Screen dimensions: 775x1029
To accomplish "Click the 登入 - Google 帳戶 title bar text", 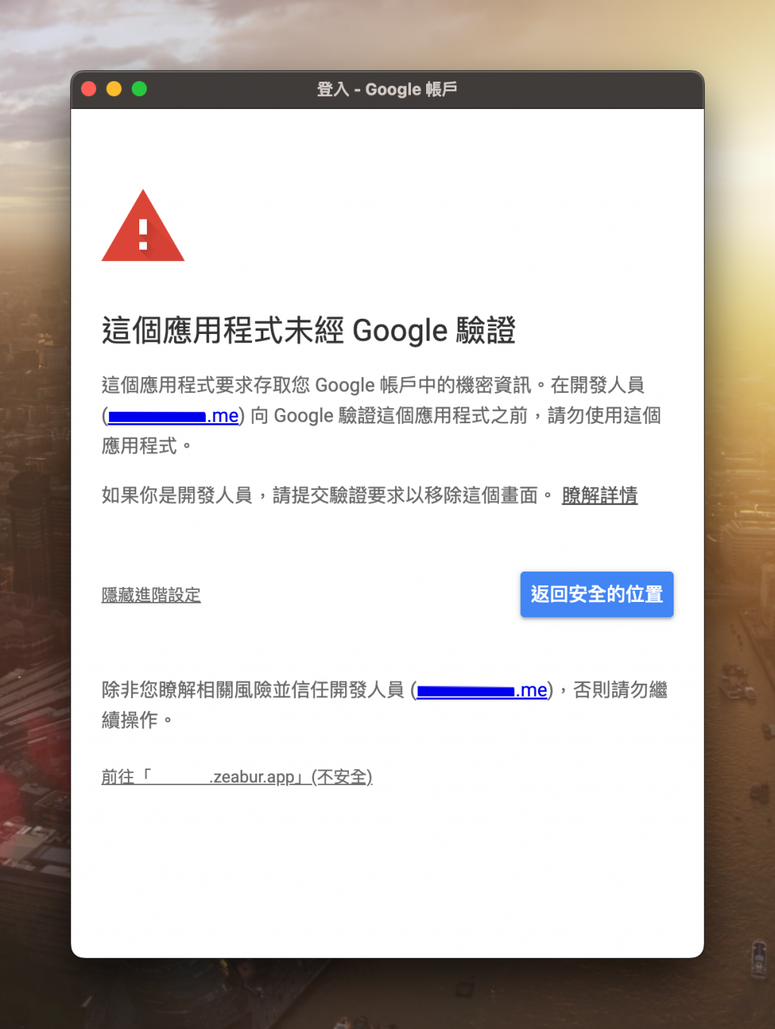I will (x=387, y=89).
